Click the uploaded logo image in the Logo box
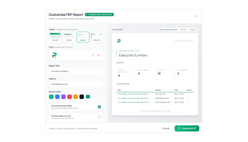 point(55,55)
